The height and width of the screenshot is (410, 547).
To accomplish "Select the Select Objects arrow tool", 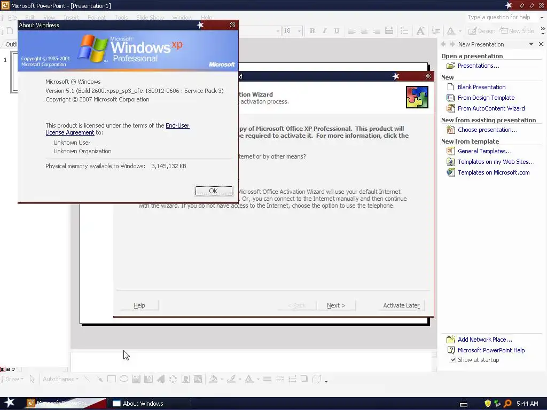I will [32, 380].
